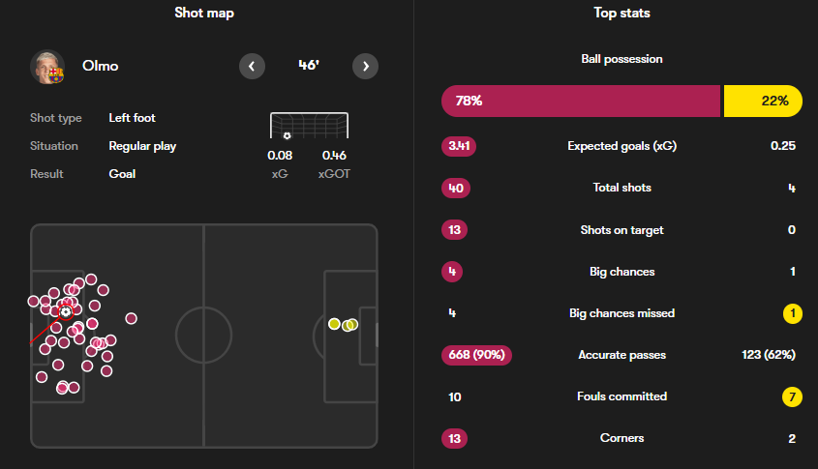This screenshot has height=469, width=818.
Task: Select the goal-frame shot placement graphic
Action: click(x=310, y=126)
